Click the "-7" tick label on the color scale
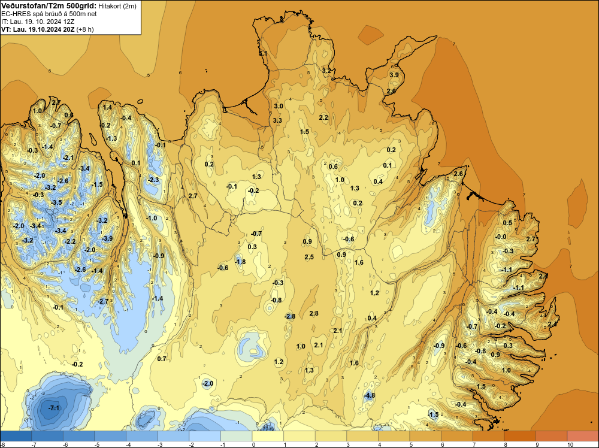The image size is (599, 448). click(x=33, y=444)
